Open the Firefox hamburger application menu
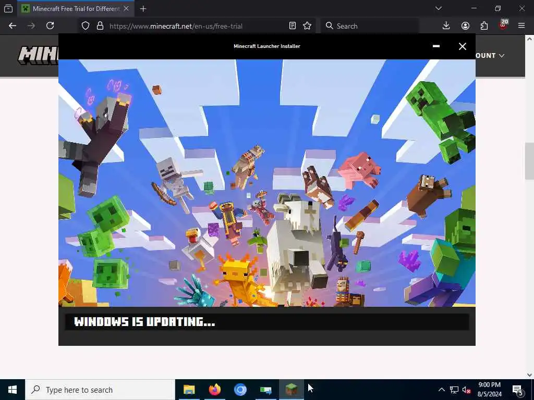The width and height of the screenshot is (534, 400). (521, 26)
